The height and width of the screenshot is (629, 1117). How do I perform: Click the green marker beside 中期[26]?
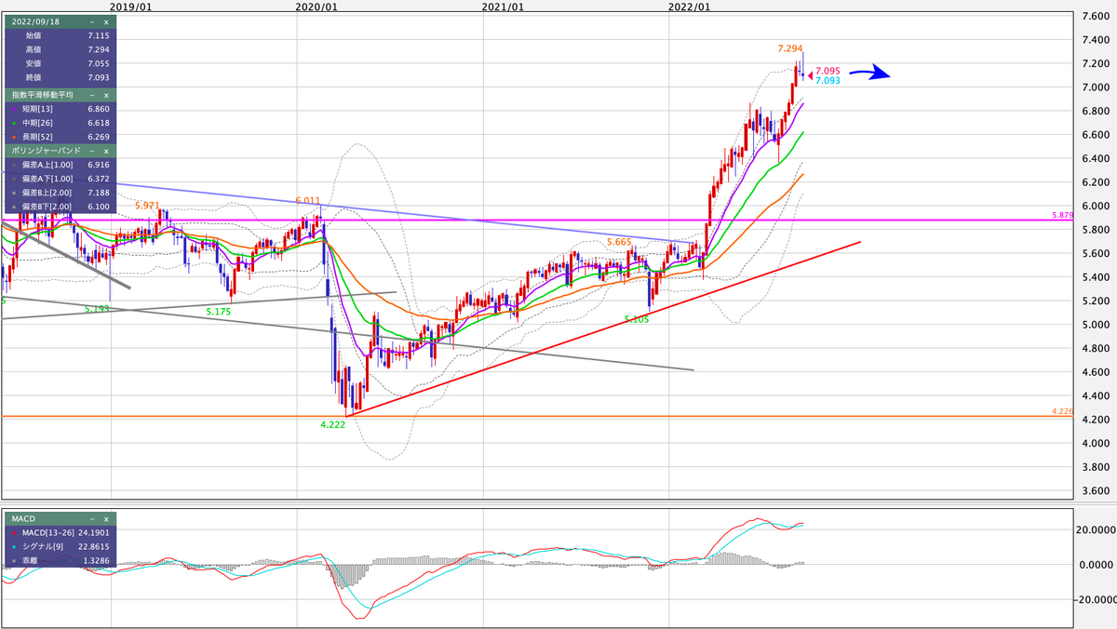click(x=13, y=123)
